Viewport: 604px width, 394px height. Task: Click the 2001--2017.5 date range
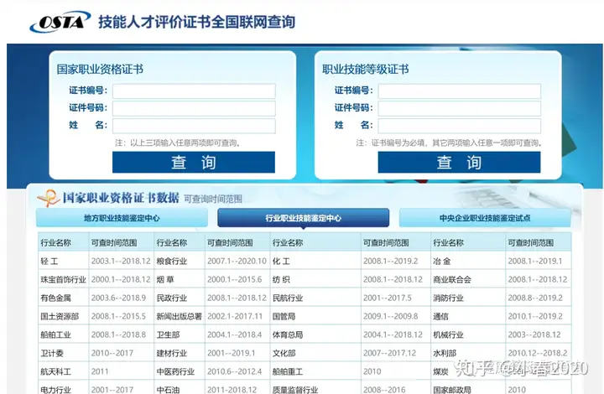387,298
